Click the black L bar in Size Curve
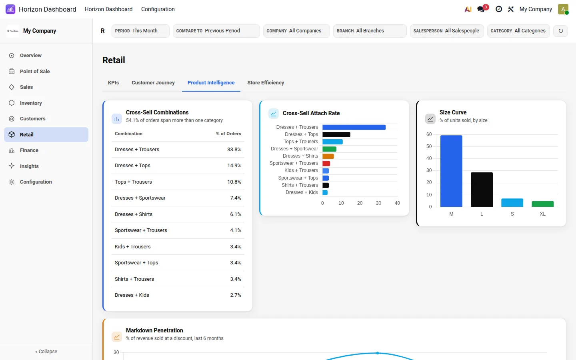This screenshot has width=576, height=360. click(482, 190)
